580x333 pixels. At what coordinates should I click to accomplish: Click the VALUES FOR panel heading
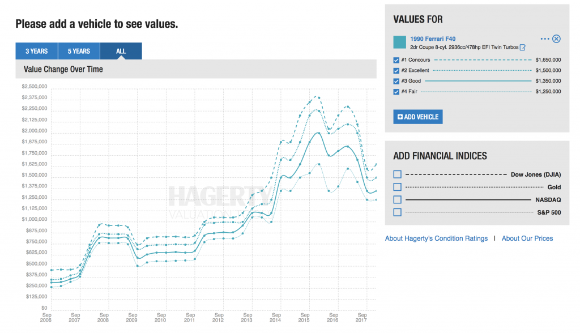[x=418, y=19]
